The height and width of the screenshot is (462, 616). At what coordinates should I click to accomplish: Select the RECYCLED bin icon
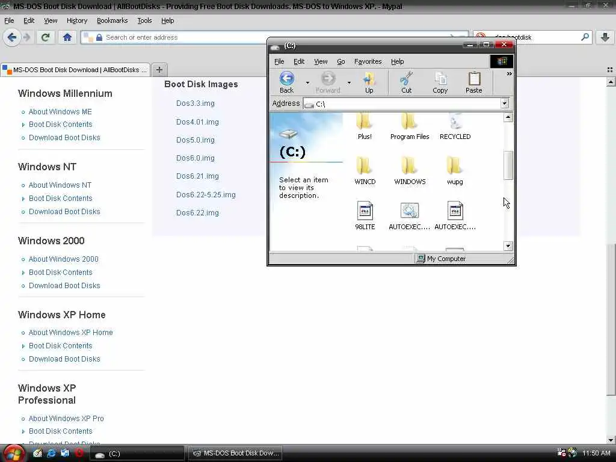455,127
